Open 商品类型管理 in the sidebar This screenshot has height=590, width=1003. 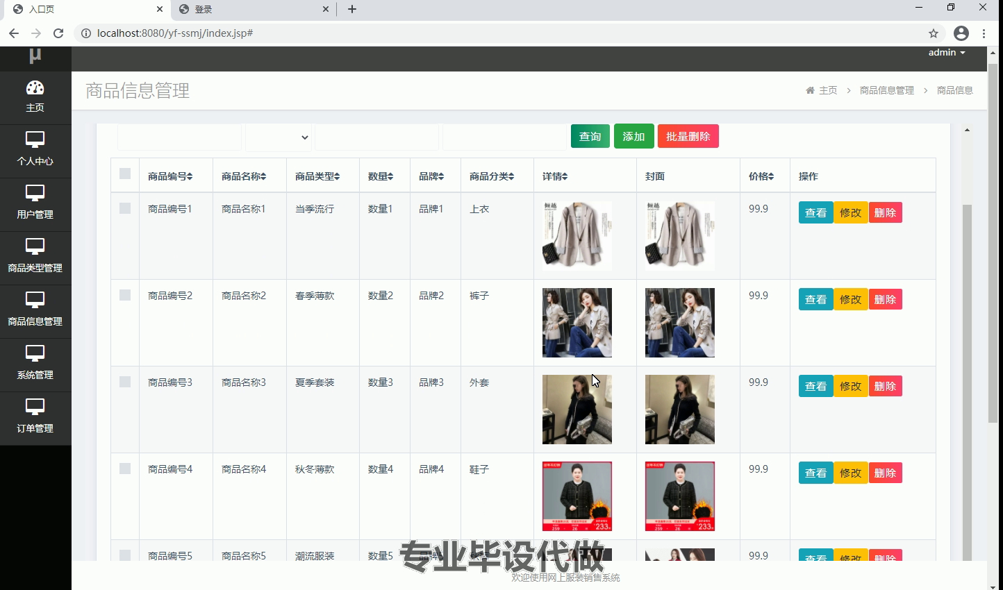point(35,258)
